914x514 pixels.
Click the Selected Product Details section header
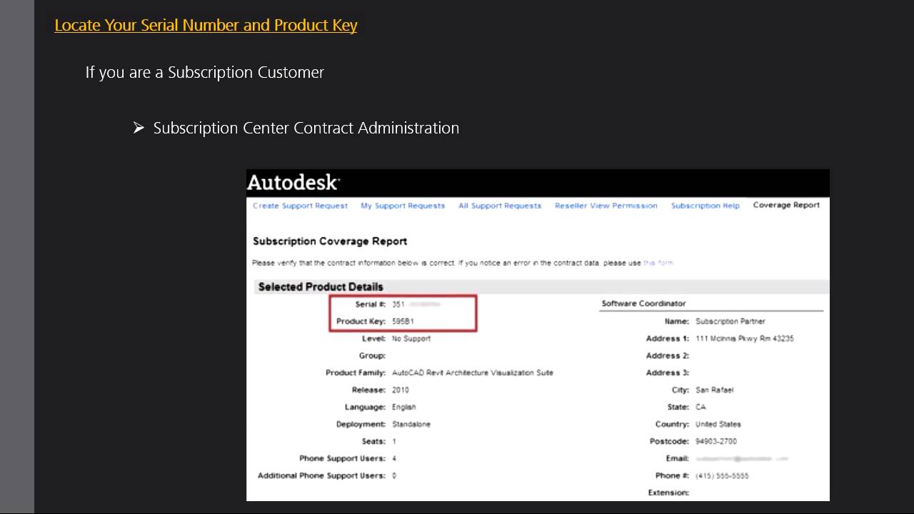point(321,287)
